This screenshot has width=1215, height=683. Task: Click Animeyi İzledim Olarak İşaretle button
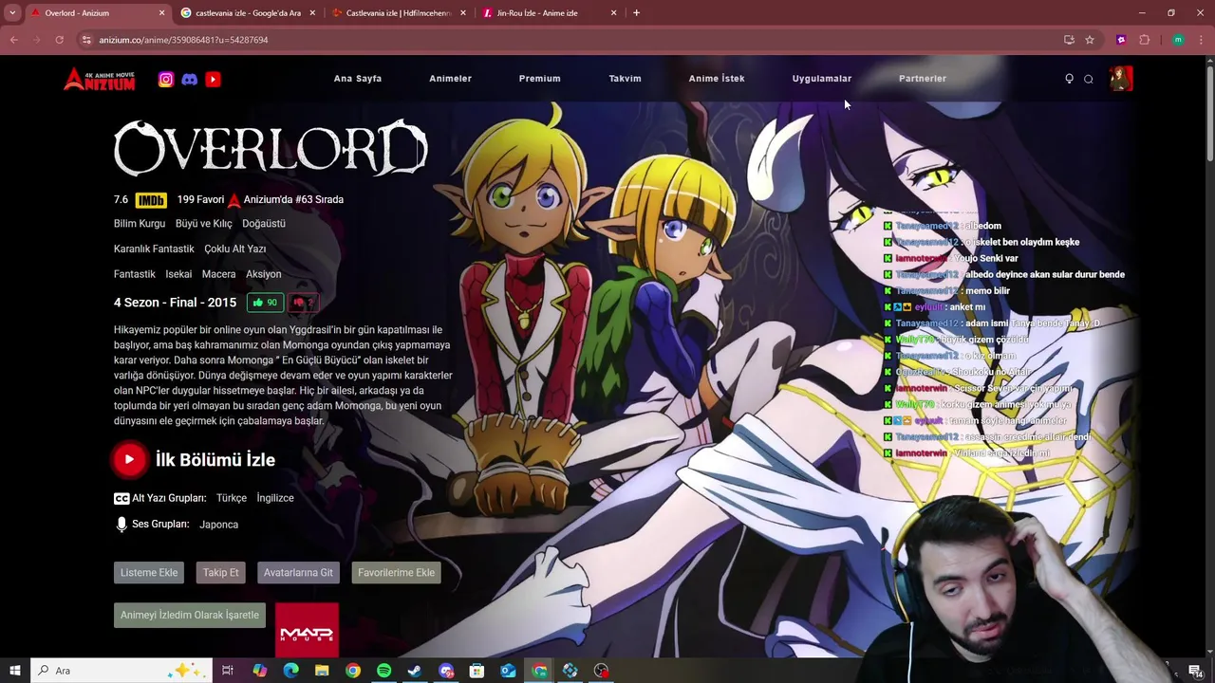tap(190, 615)
